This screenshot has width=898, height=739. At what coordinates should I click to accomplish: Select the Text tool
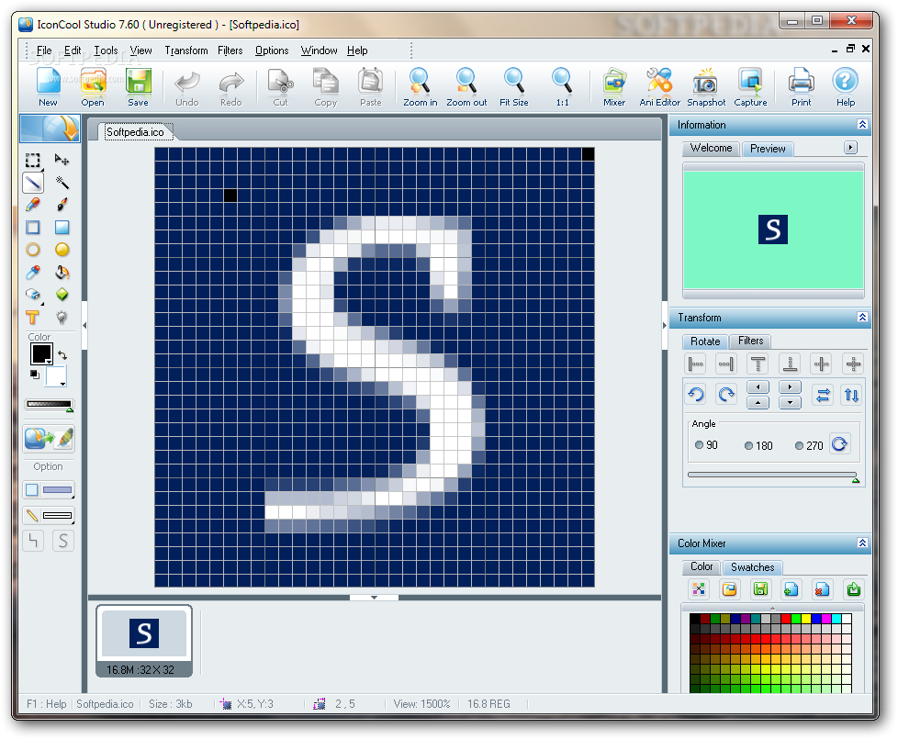pyautogui.click(x=33, y=318)
